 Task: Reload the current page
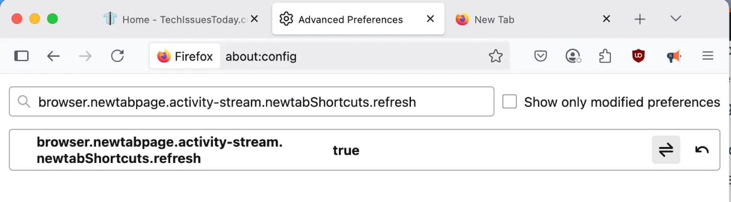[x=117, y=56]
